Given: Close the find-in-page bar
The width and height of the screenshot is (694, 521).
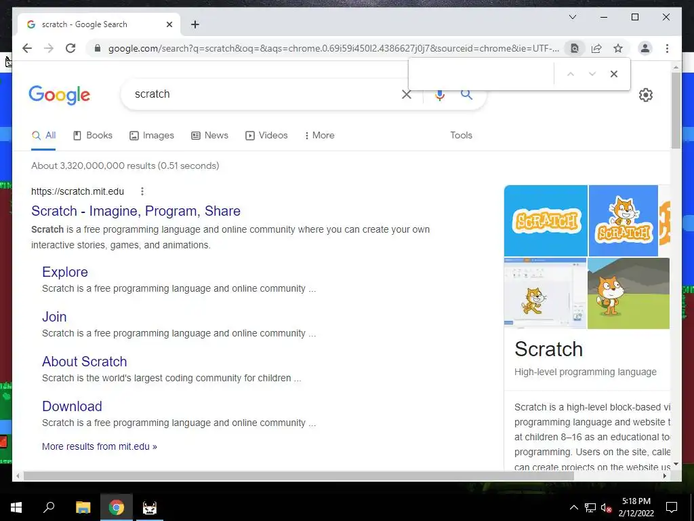Looking at the screenshot, I should (614, 74).
